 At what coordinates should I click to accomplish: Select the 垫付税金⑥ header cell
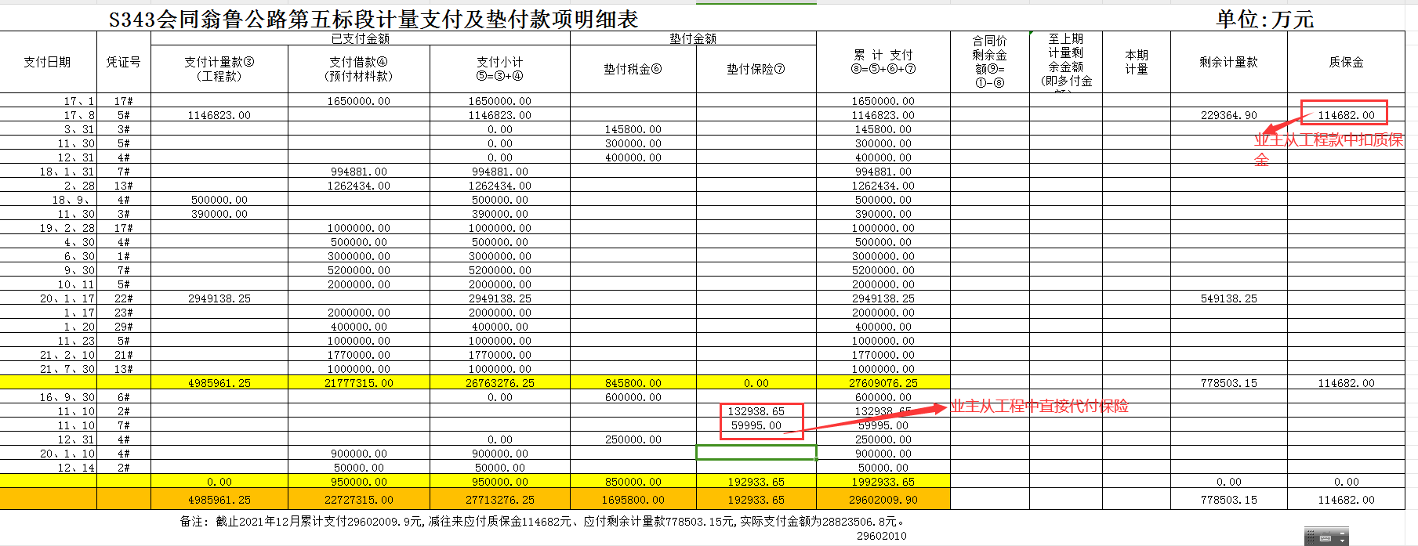(632, 69)
